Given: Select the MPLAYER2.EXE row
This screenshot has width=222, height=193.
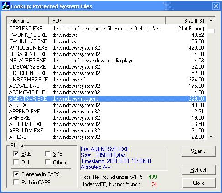Looking at the screenshot, I should (107, 61).
